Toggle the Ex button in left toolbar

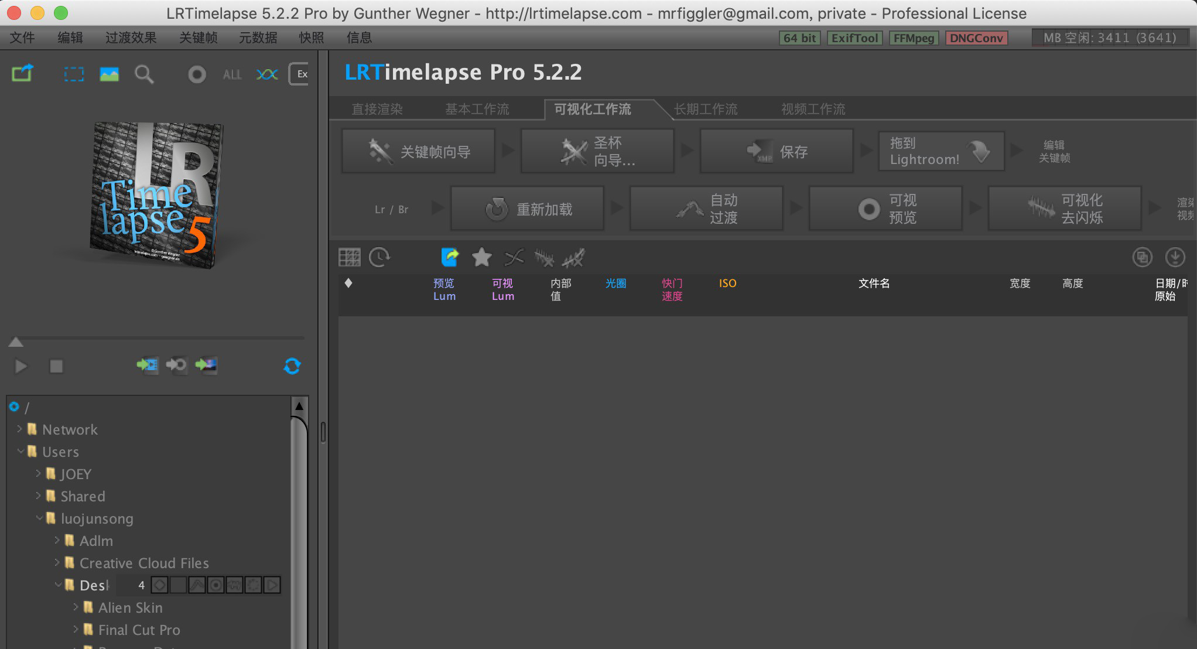[x=301, y=74]
